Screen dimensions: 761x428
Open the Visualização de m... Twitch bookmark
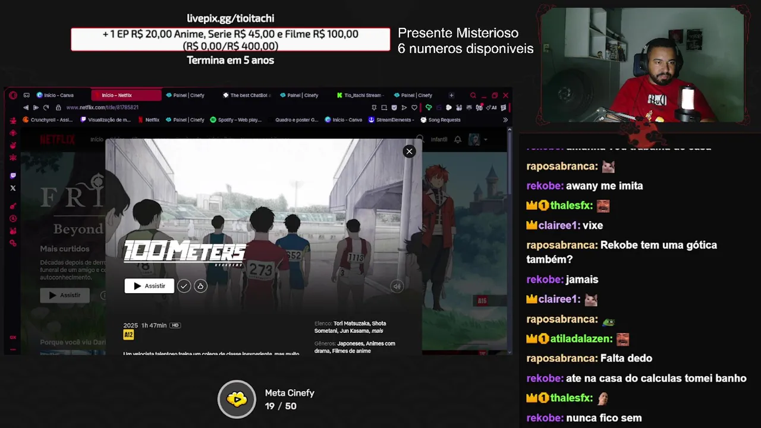coord(105,119)
